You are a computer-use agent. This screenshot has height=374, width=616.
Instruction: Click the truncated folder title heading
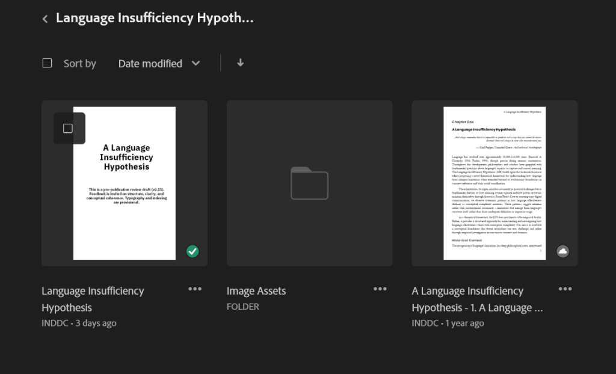(155, 18)
